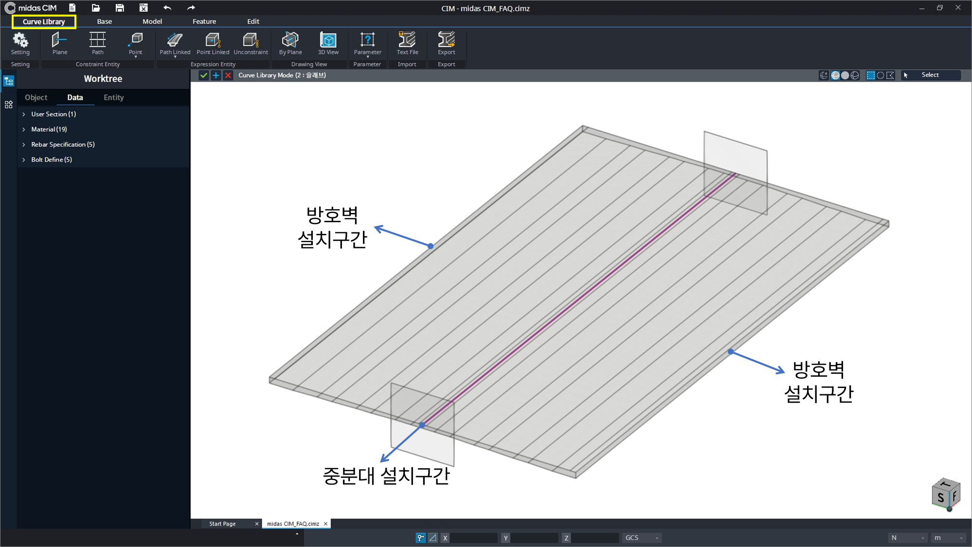Enable solid shaded display mode
972x547 pixels.
click(x=845, y=75)
